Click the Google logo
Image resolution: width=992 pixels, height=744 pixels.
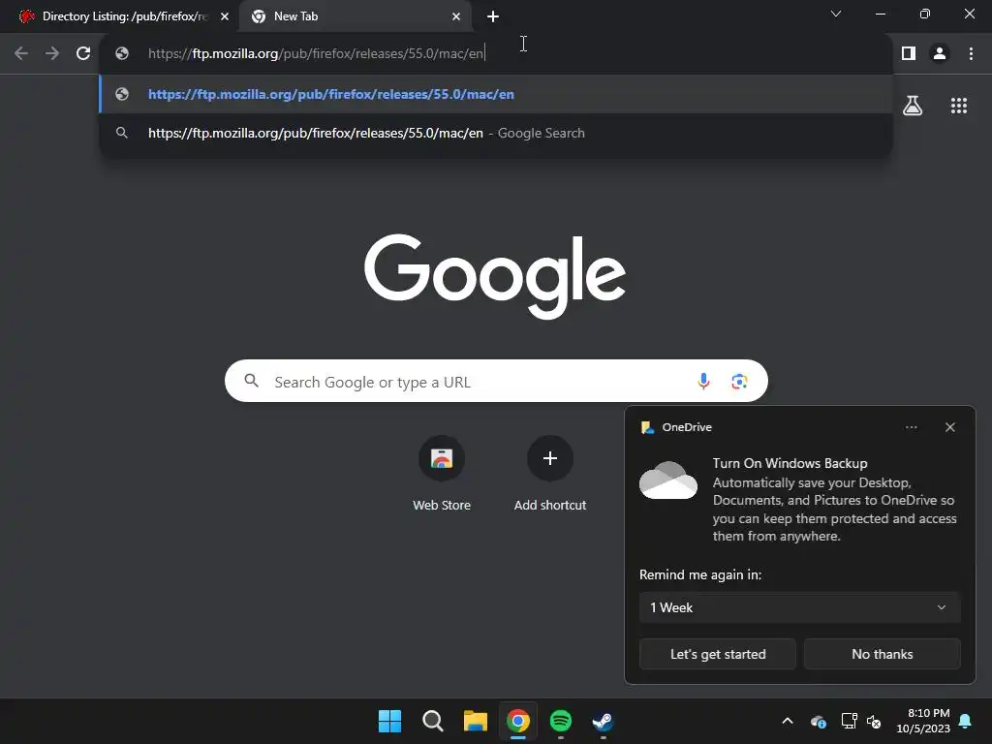495,276
